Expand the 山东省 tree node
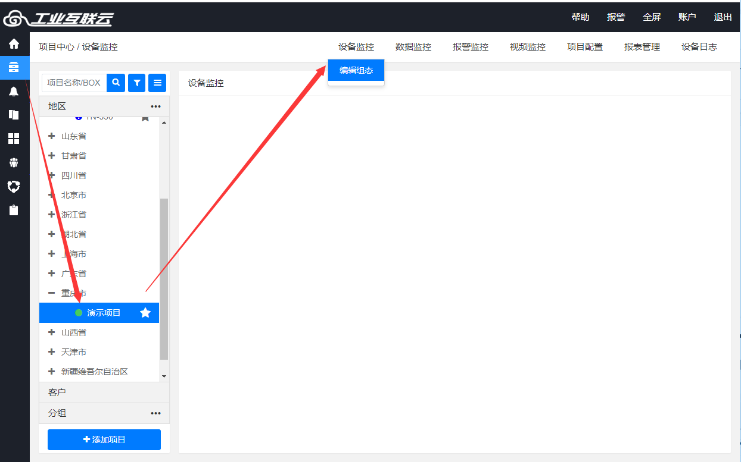Viewport: 741px width, 462px height. coord(51,136)
